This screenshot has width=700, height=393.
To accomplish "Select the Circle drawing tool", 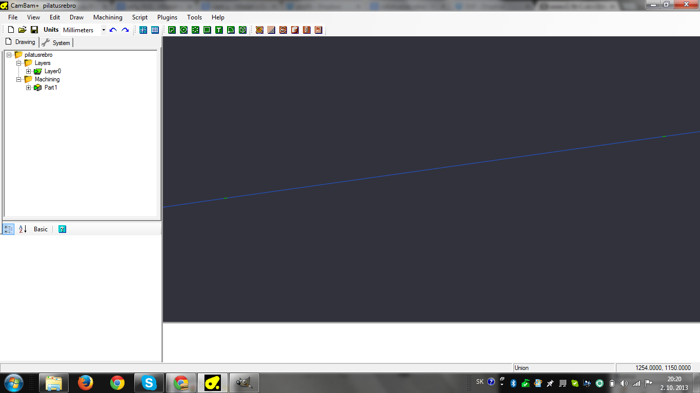I will [183, 30].
